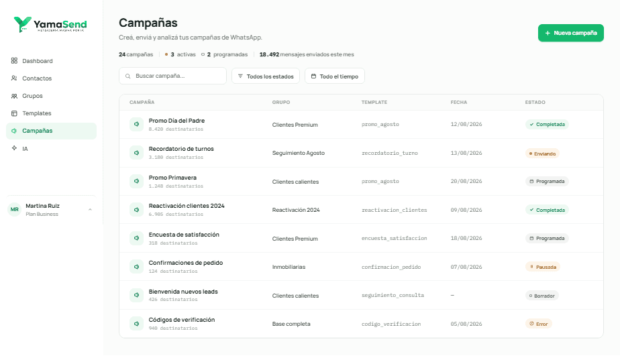Open the Promo Primavera campaign

[x=172, y=178]
